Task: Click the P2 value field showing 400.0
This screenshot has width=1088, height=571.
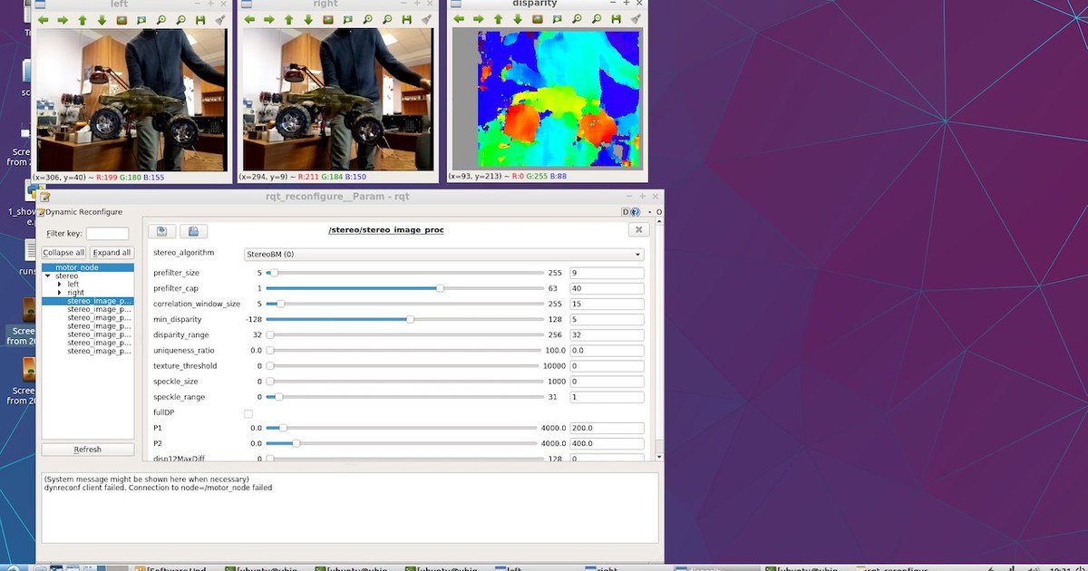Action: pos(607,443)
